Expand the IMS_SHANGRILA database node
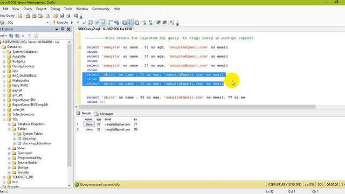345x194 pixels. click(x=4, y=76)
